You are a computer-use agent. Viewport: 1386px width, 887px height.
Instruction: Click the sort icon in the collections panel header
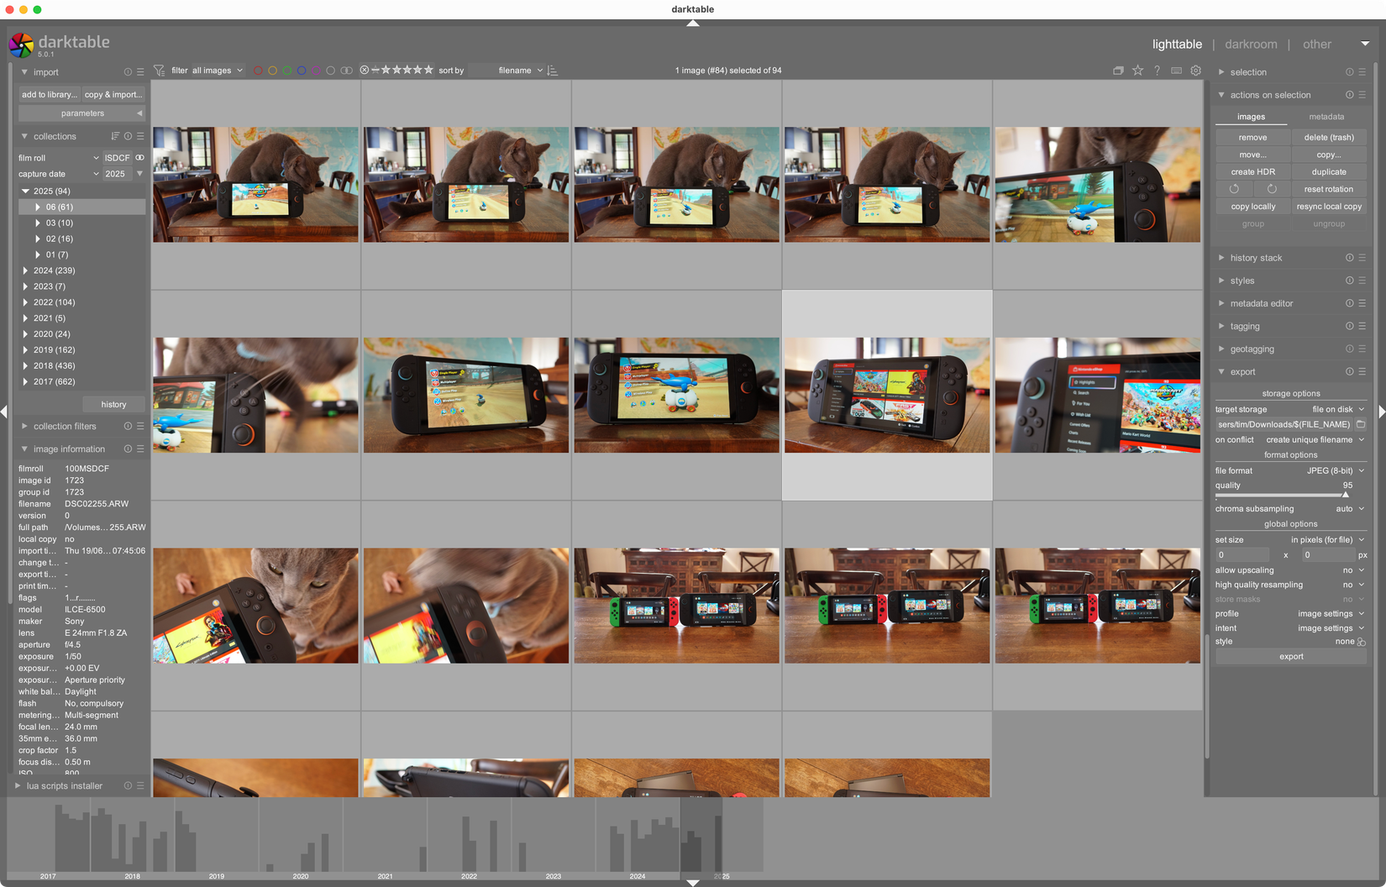tap(116, 135)
